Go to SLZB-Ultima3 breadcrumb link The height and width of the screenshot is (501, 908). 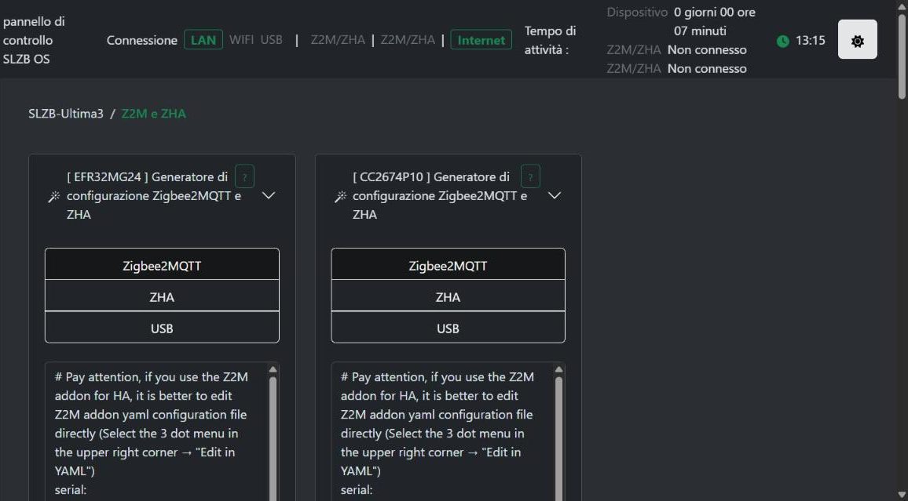(66, 113)
